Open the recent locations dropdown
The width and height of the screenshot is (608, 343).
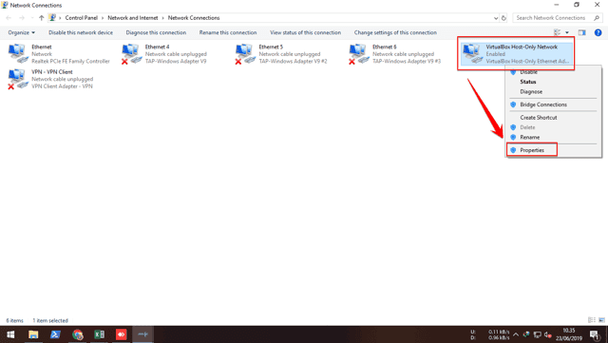pos(31,18)
